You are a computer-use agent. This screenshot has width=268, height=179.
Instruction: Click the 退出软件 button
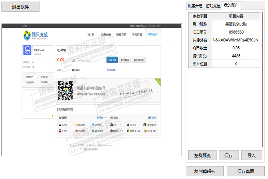pyautogui.click(x=20, y=7)
